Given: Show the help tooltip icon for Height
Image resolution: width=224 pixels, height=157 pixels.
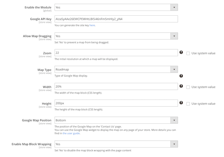Looking at the screenshot, I should click(181, 103).
